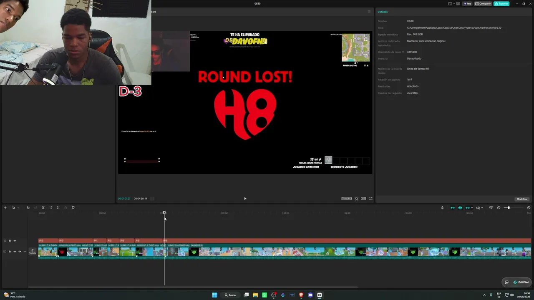Viewport: 534px width, 300px height.
Task: Delete the selected clip with trash icon
Action: tap(65, 207)
